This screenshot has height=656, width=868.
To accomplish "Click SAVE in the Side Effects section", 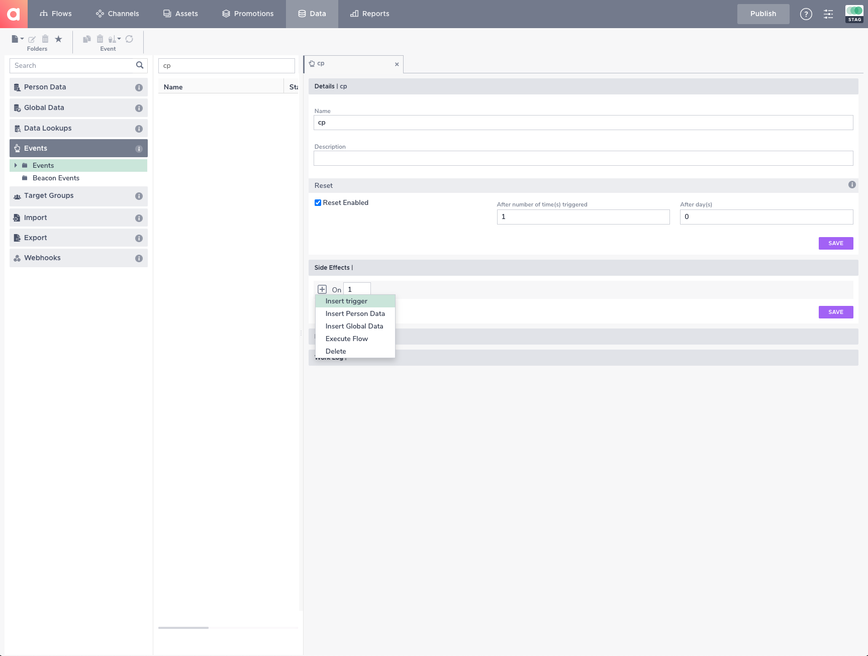I will tap(836, 312).
